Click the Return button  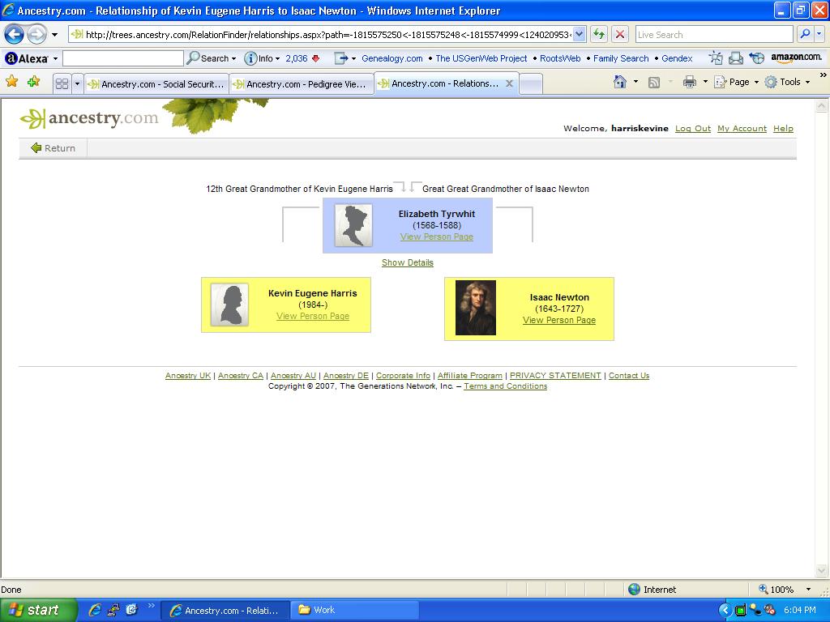(53, 148)
